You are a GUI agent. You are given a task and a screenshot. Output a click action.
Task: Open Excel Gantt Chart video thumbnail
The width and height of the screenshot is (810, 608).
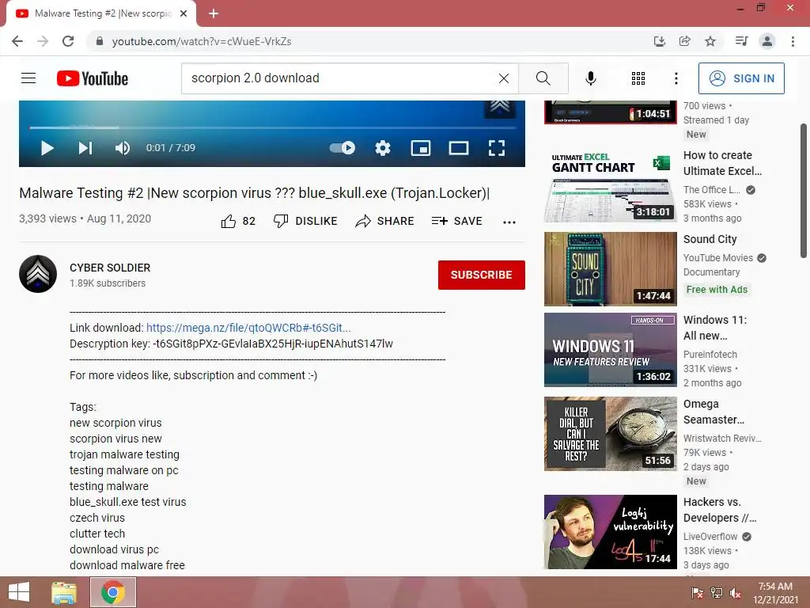click(x=610, y=185)
